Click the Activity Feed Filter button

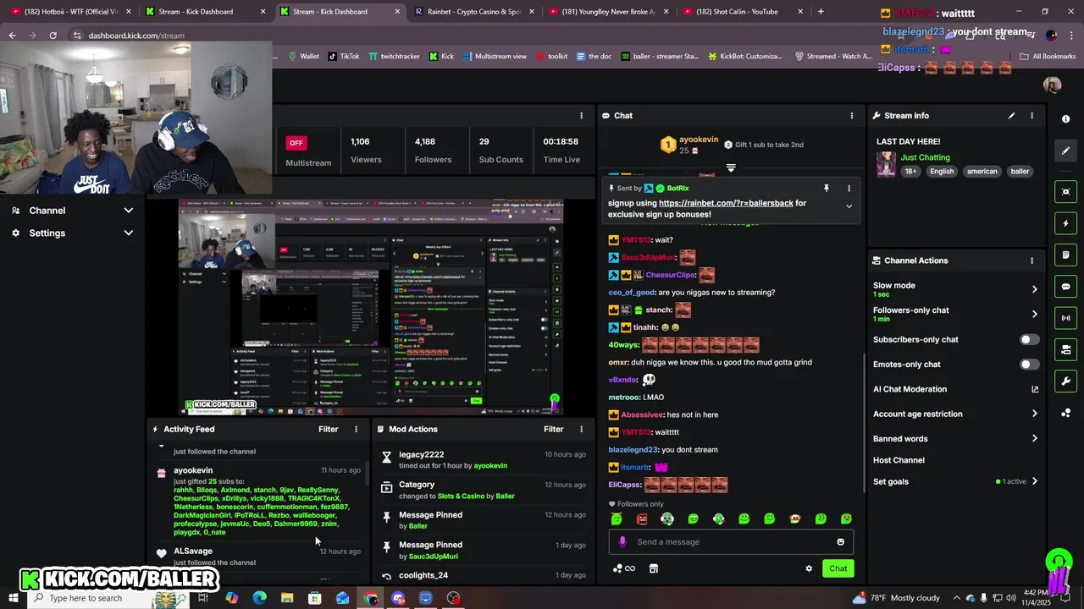(328, 430)
